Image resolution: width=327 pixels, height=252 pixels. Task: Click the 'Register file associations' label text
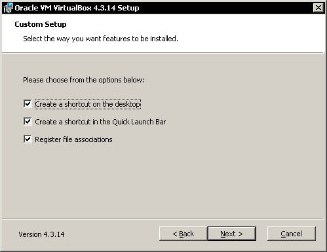coord(73,139)
